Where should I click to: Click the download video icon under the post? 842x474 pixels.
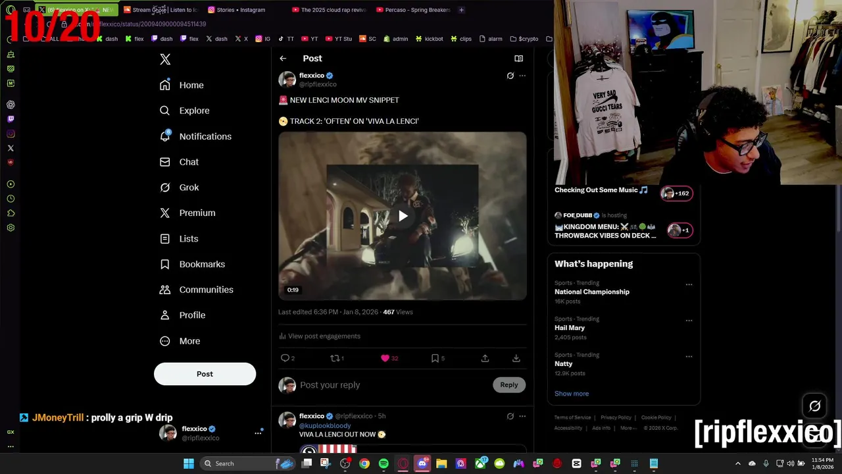[516, 358]
